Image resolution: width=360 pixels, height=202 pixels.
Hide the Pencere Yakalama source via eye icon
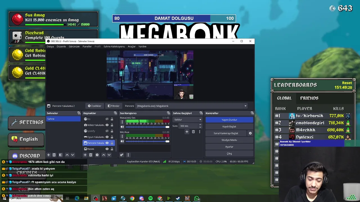pos(107,143)
